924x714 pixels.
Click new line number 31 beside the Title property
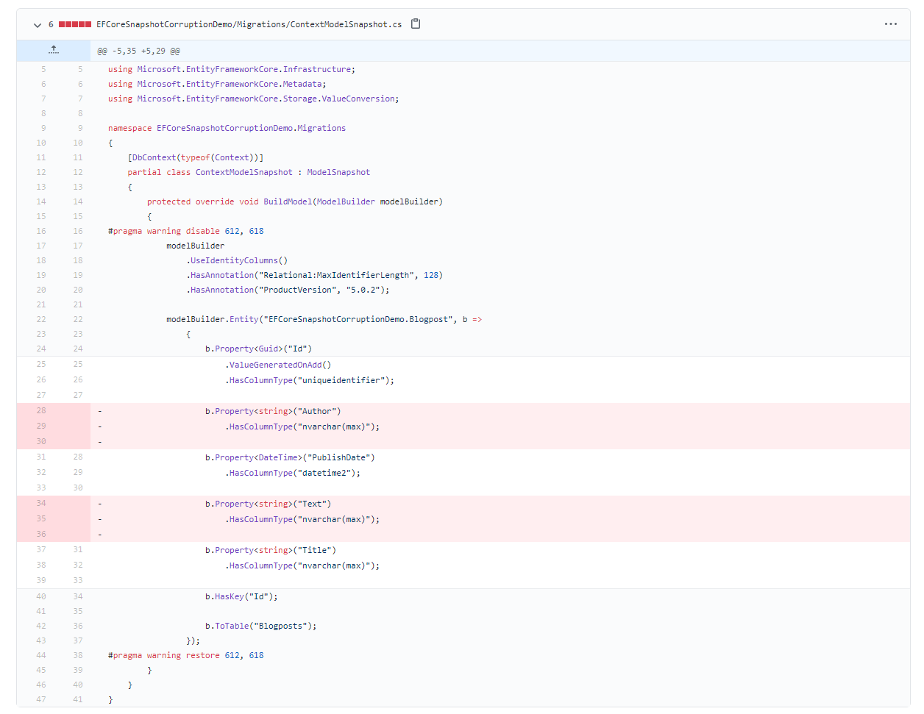point(77,549)
